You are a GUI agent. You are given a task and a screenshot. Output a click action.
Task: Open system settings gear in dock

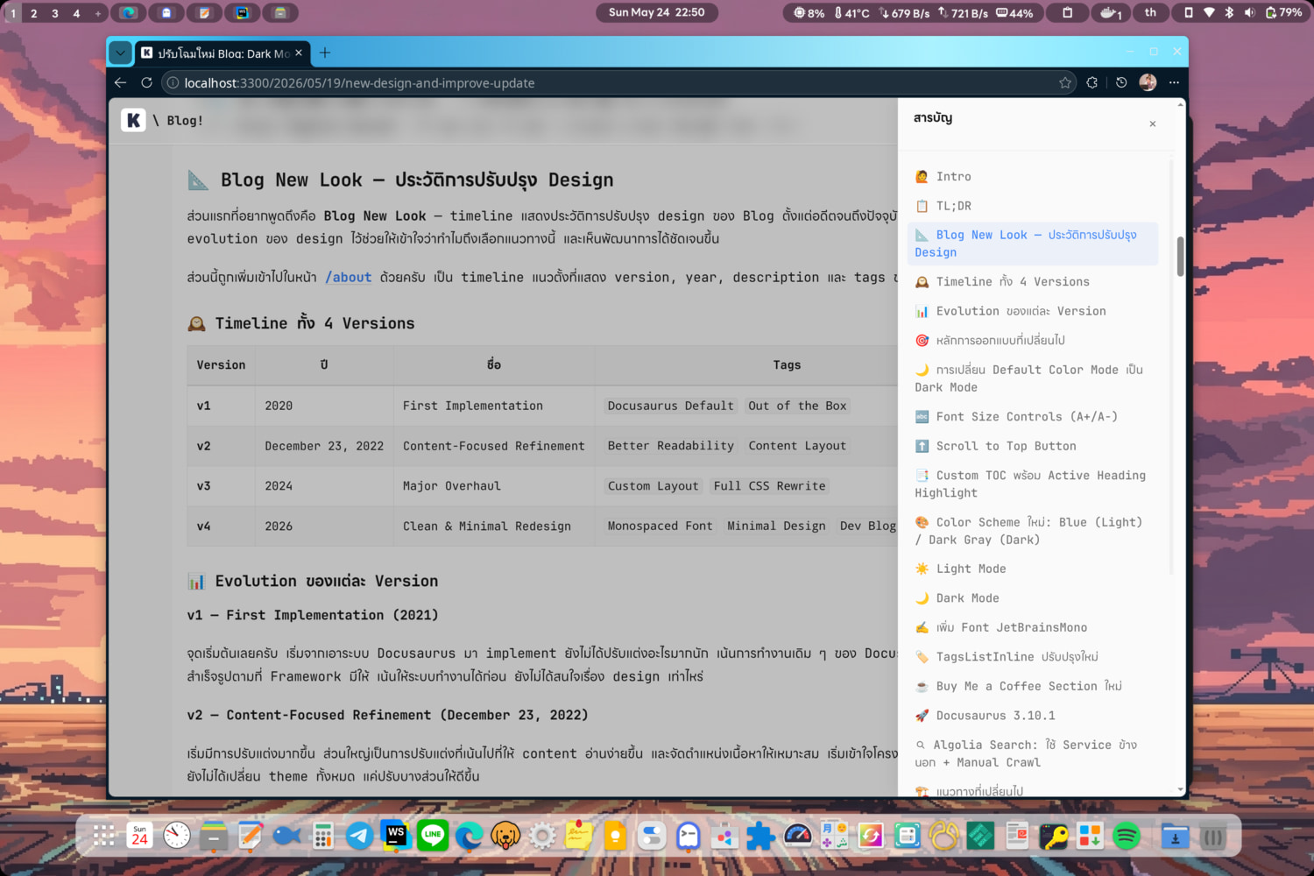point(542,836)
